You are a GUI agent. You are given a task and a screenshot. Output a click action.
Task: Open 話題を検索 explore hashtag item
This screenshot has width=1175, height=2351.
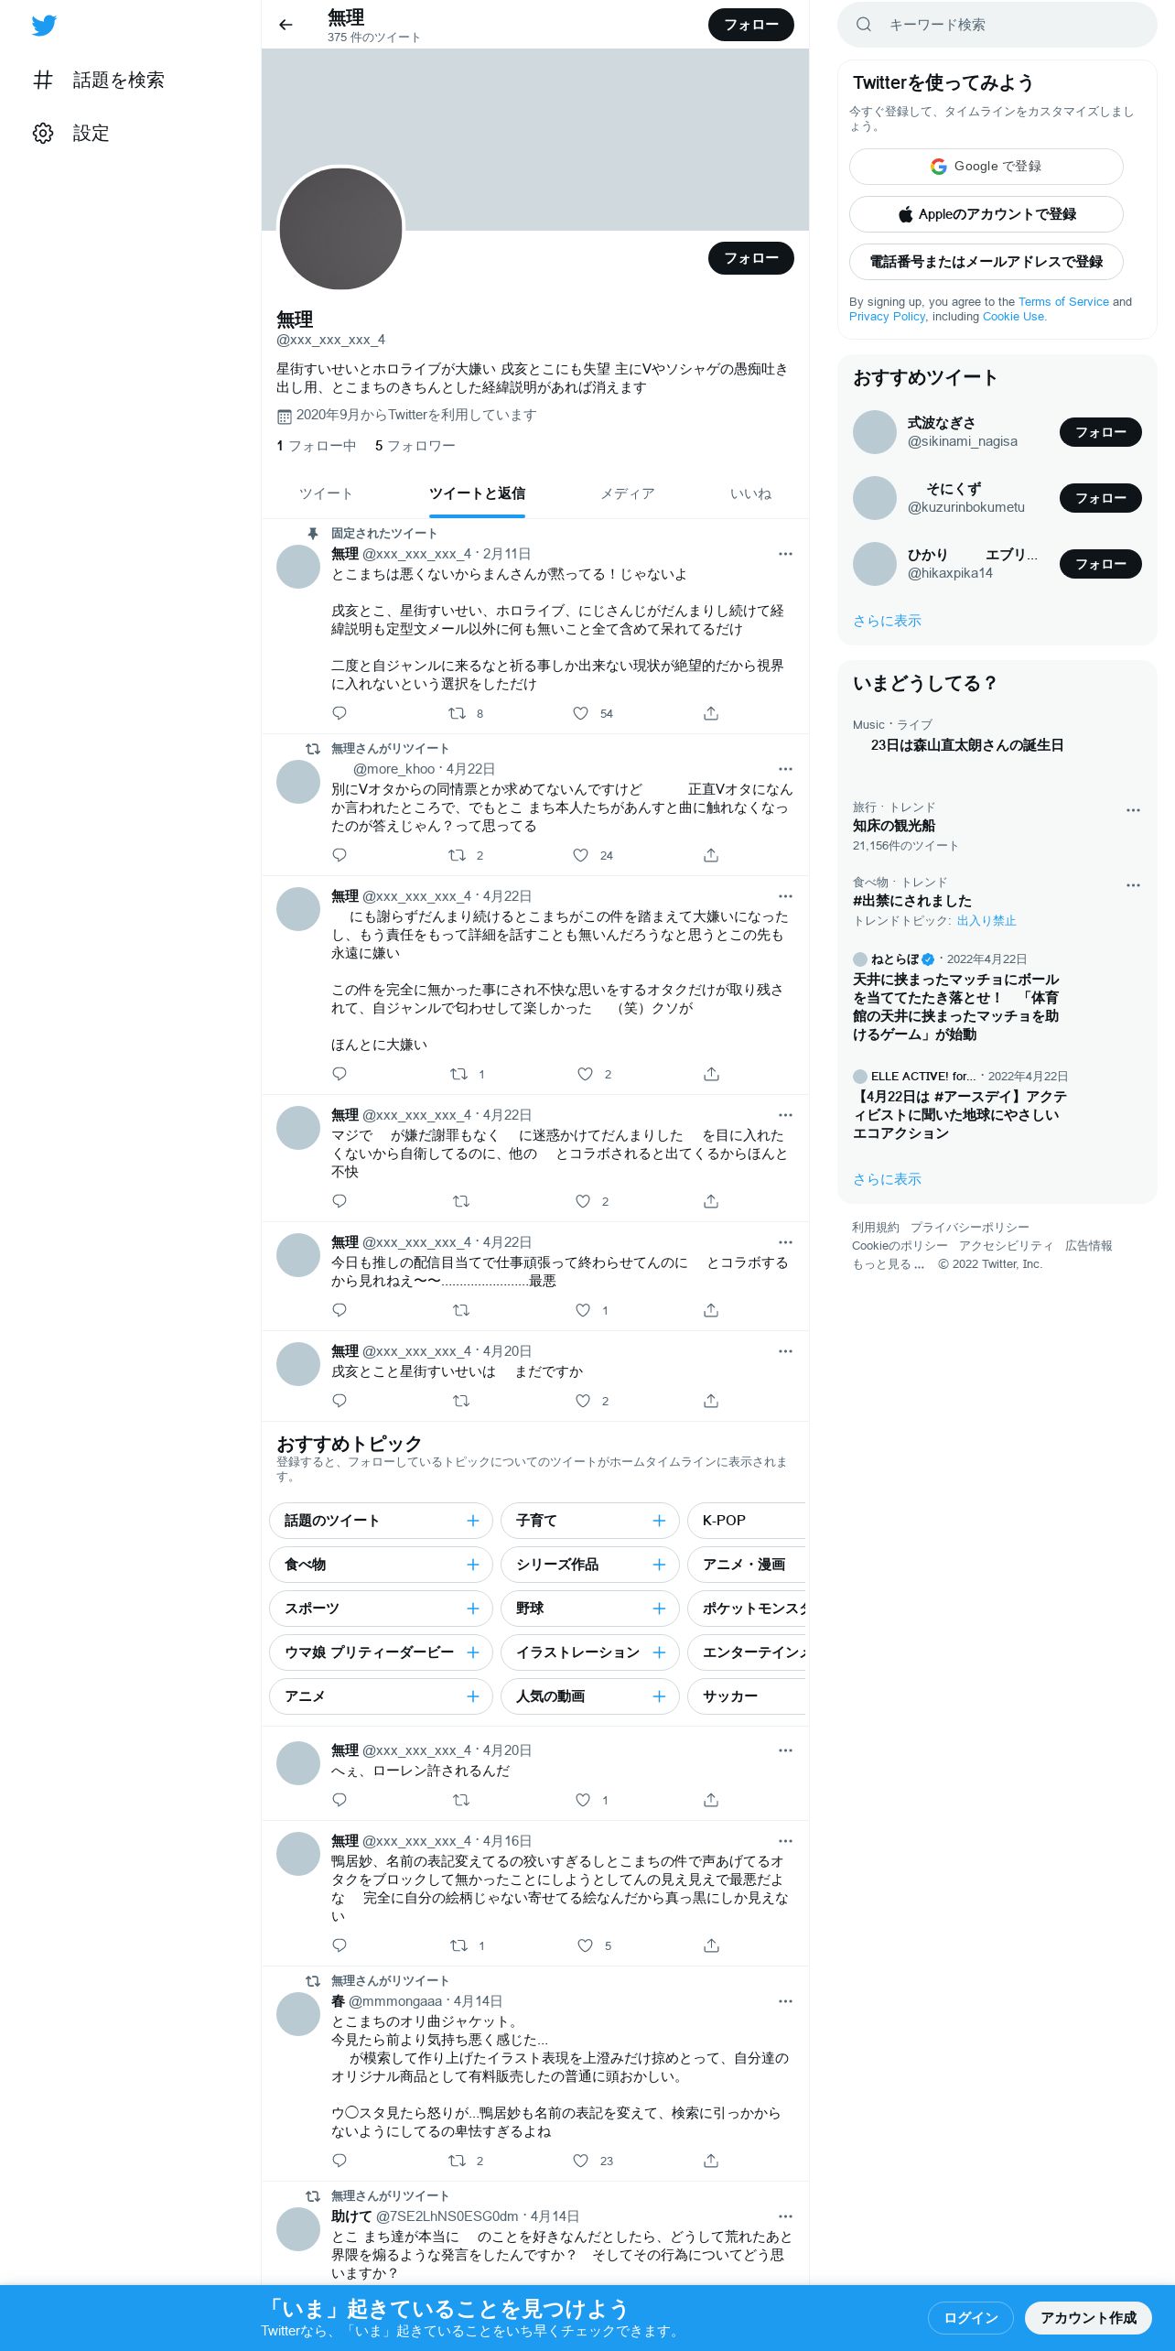(99, 80)
